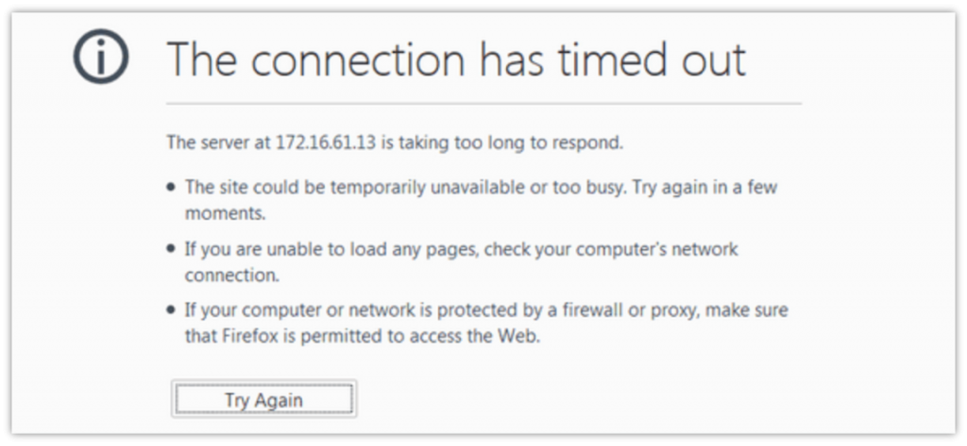Click "make sure" at end of third bullet
Screen dimensions: 967x446
coord(746,310)
